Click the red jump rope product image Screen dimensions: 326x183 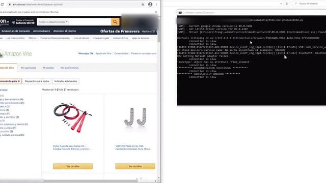tap(73, 117)
